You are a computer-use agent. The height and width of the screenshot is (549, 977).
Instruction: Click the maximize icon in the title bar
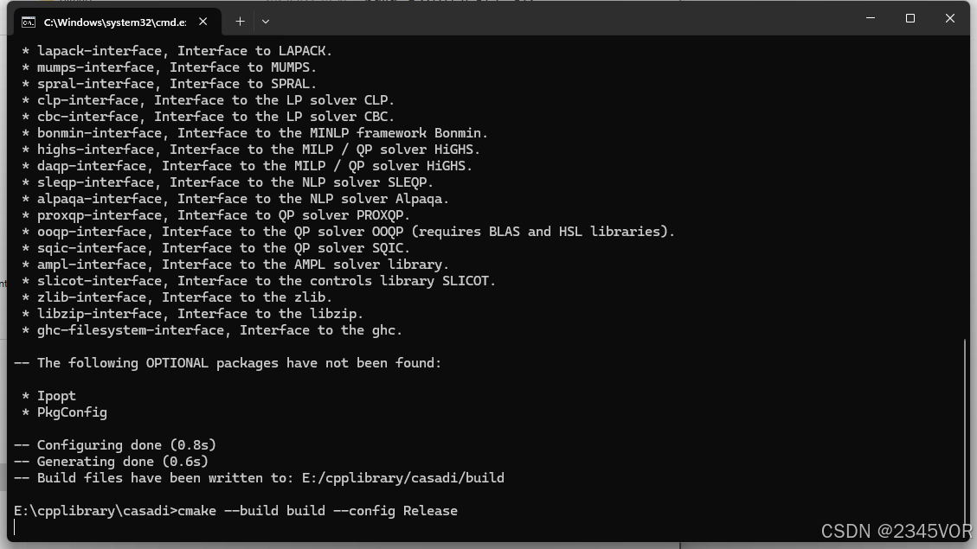[x=910, y=18]
